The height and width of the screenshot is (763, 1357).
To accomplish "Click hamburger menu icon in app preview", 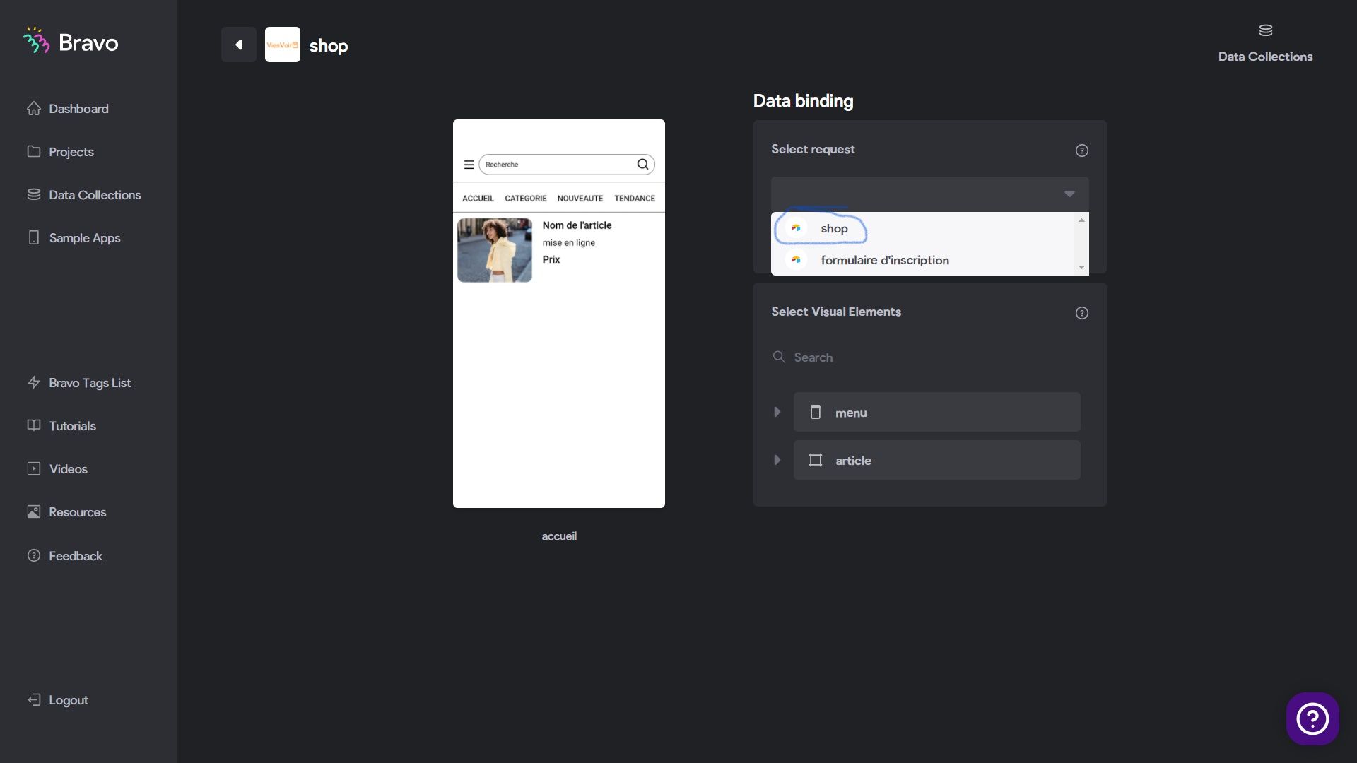I will [x=469, y=165].
